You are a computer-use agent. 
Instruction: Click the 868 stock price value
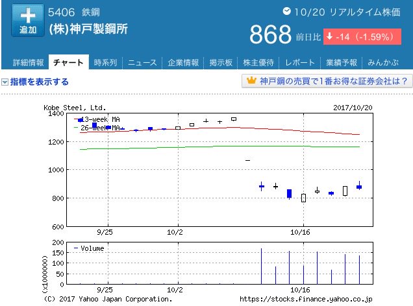click(271, 35)
